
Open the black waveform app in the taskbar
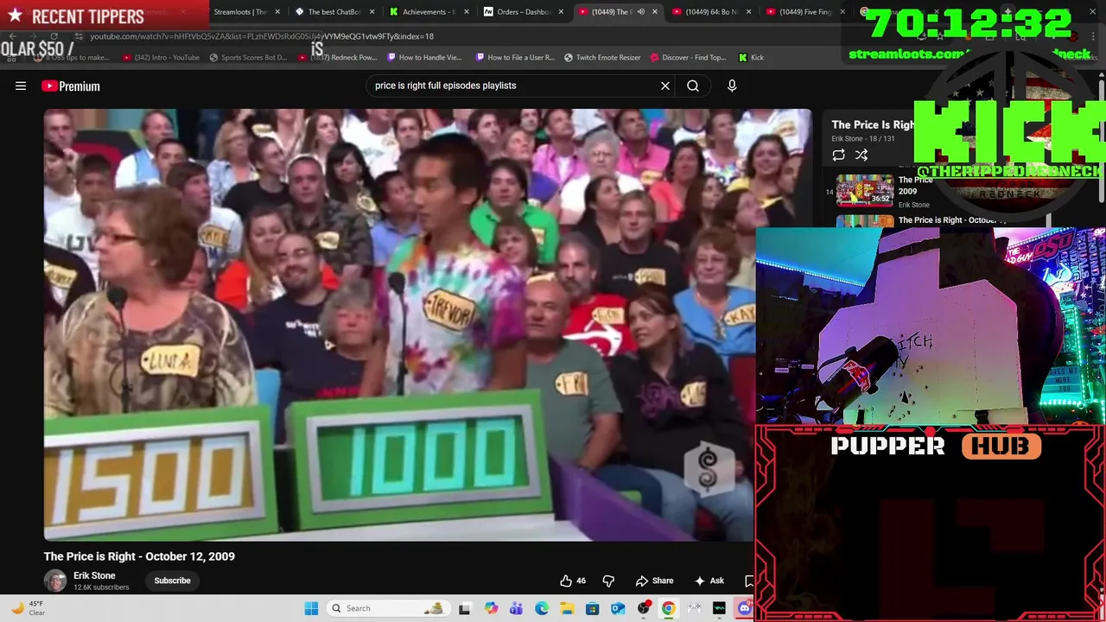coord(719,608)
